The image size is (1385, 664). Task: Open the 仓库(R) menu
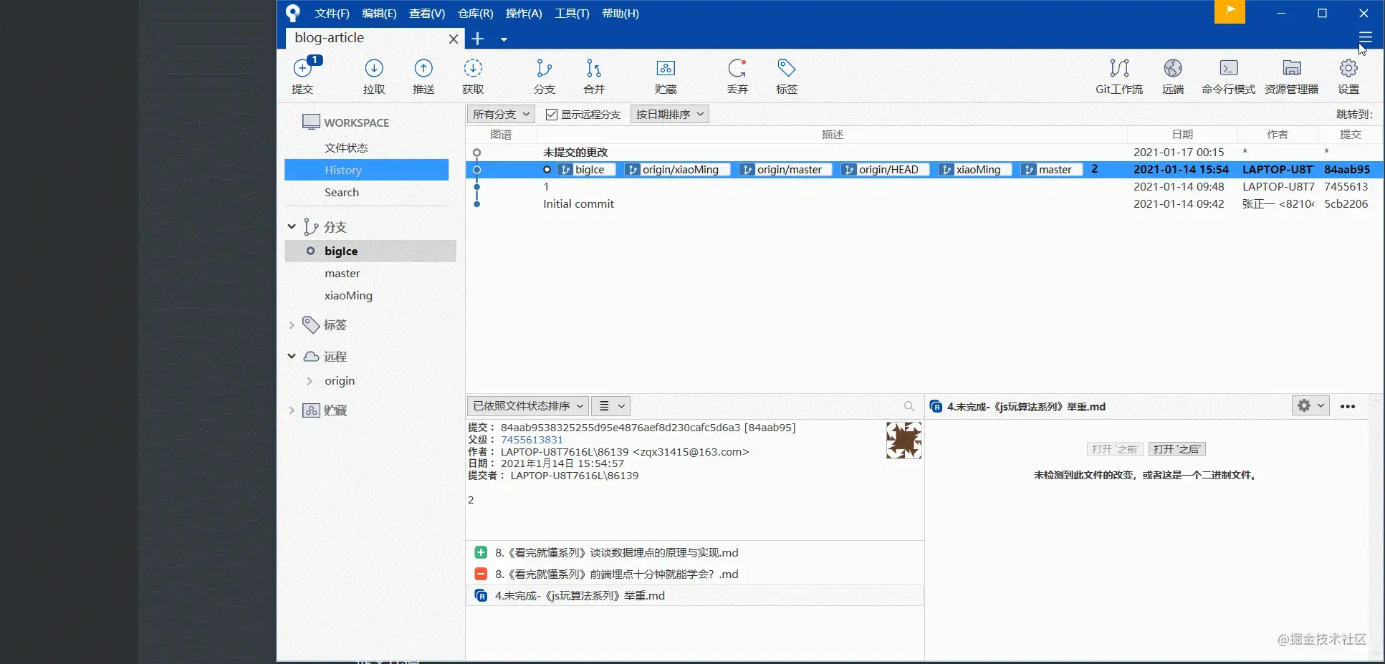475,14
